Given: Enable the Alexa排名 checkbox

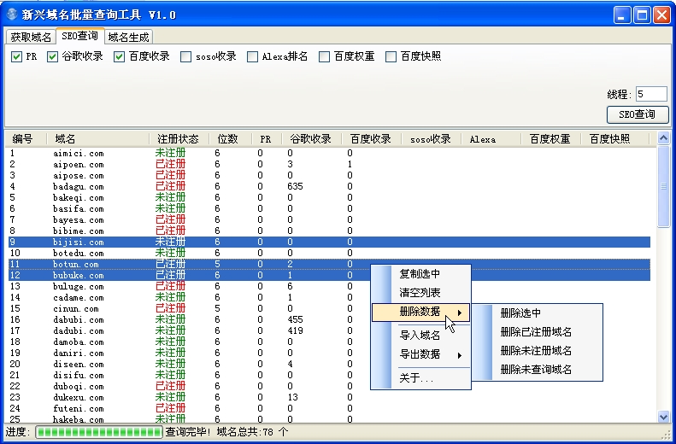Looking at the screenshot, I should pos(253,57).
